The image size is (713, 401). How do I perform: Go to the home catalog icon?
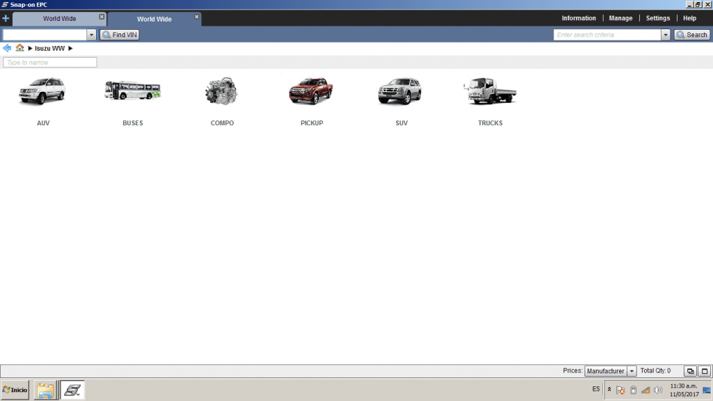(19, 48)
